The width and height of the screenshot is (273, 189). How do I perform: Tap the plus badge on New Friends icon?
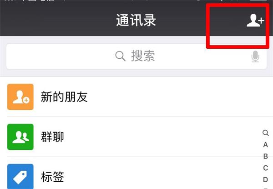pyautogui.click(x=26, y=100)
